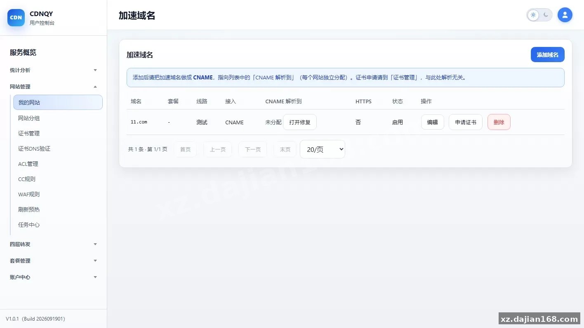
Task: Click the 未分配 CNAME text
Action: [x=273, y=122]
